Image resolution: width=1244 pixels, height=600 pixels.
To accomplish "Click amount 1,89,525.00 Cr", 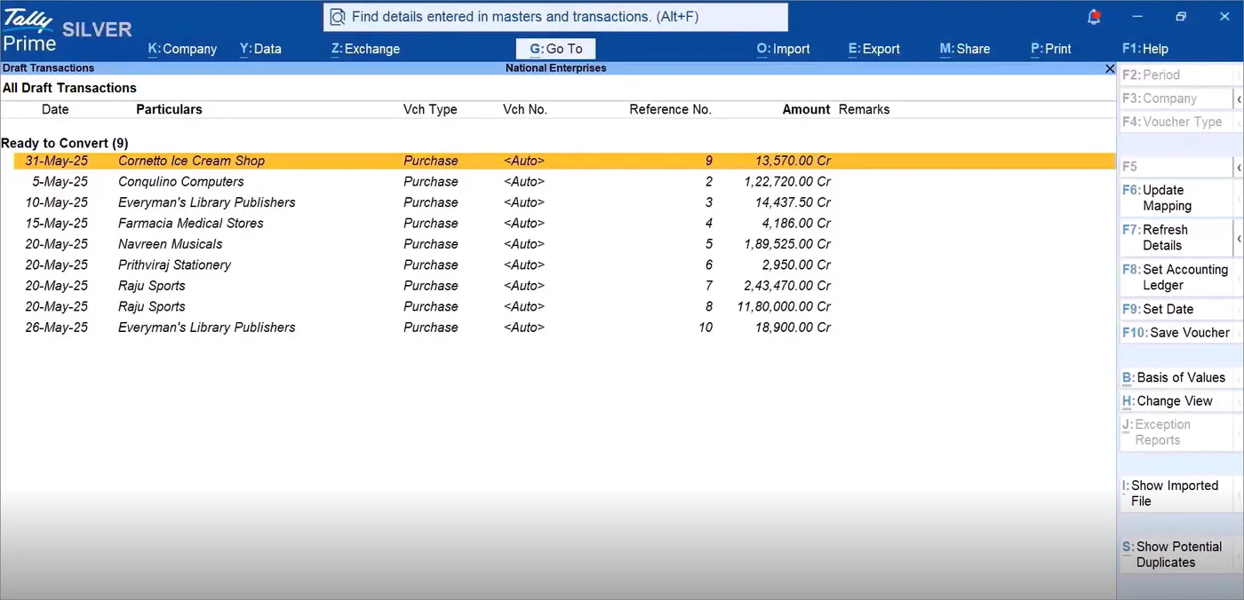I will [787, 244].
